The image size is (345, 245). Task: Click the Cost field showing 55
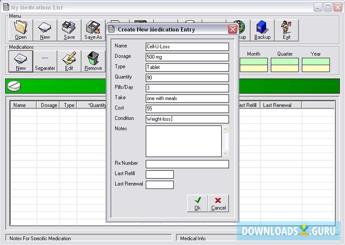(187, 109)
